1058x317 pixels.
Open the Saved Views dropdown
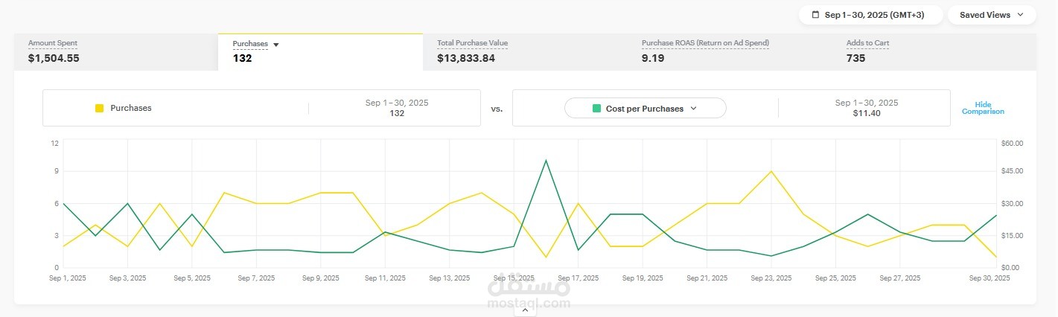[992, 15]
